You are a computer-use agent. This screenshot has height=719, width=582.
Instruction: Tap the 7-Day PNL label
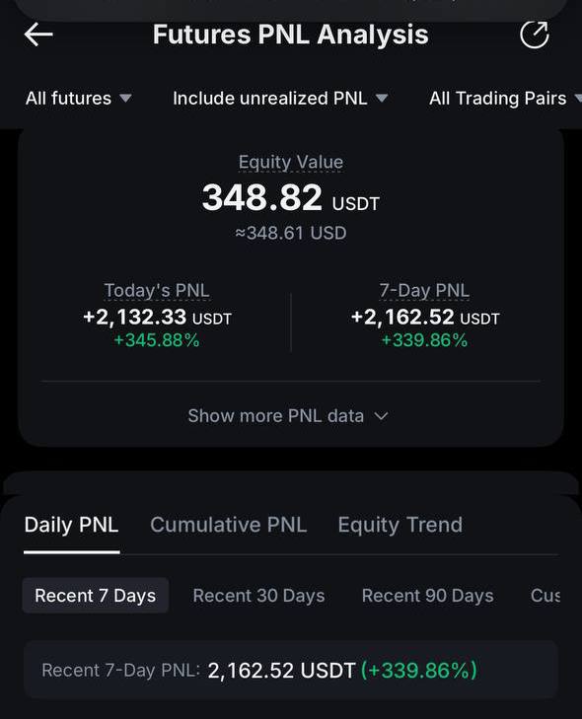tap(424, 290)
